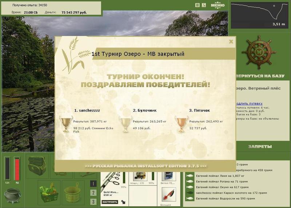Pause the game with the pause icon
This screenshot has width=291, height=208.
click(x=197, y=5)
